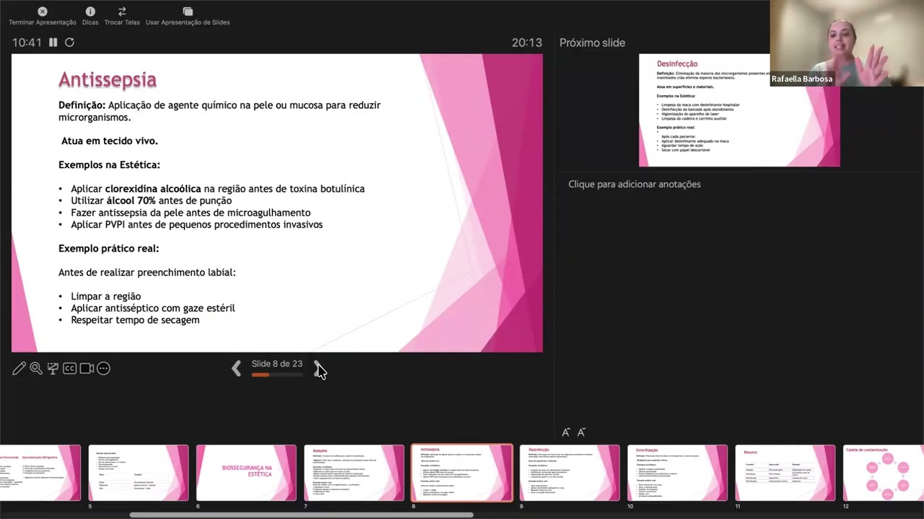Click the elapsed timer 10:41
The width and height of the screenshot is (924, 519).
[x=27, y=43]
